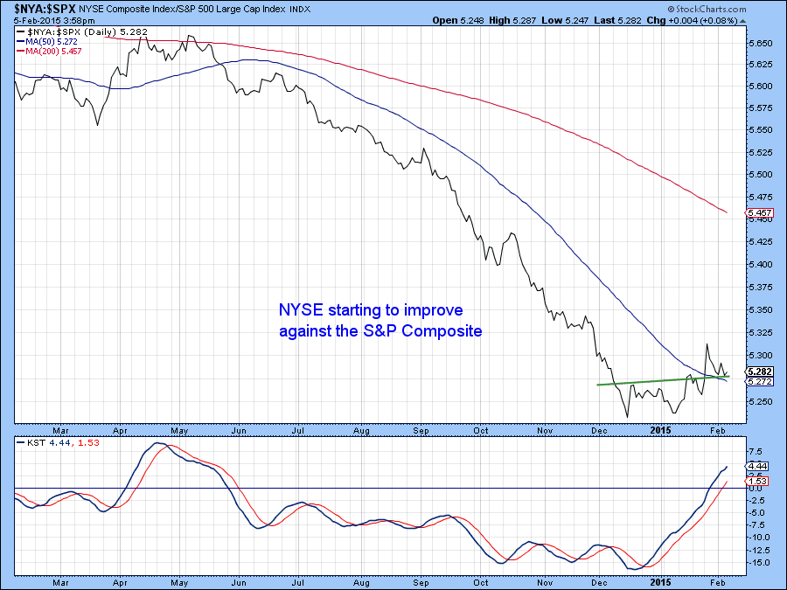Click the $NYA:$SPX ticker title
The height and width of the screenshot is (590, 787).
(x=45, y=9)
